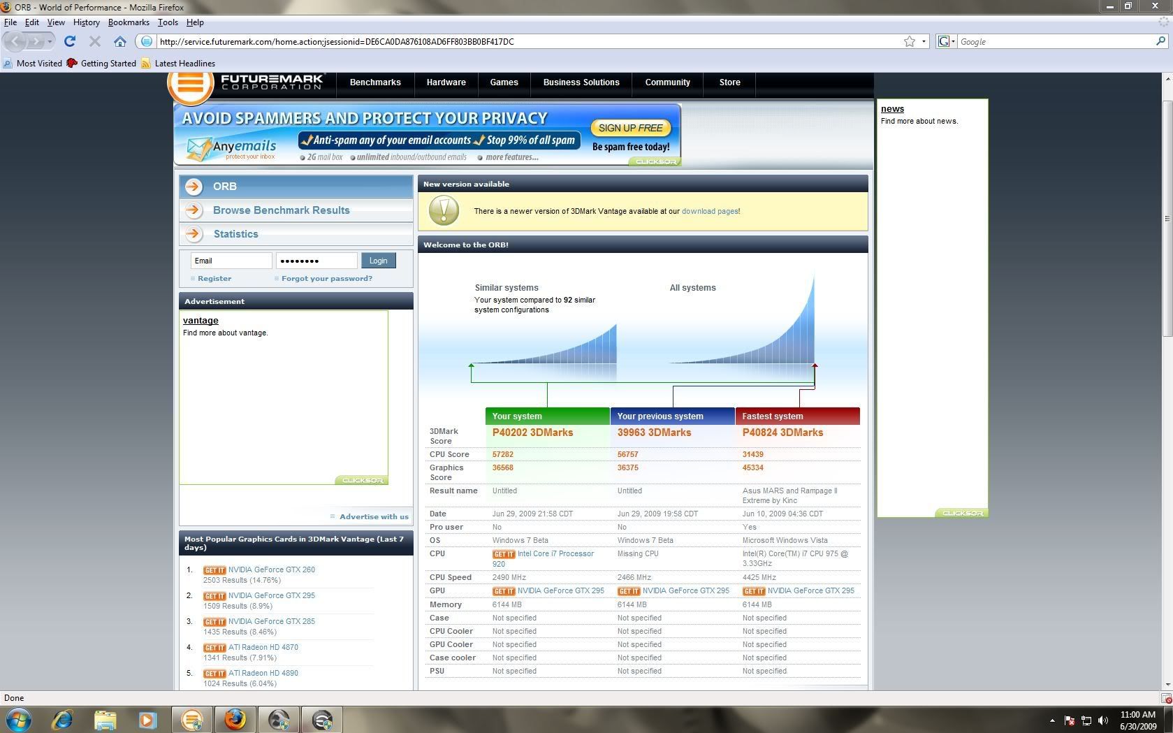Open the location bar history dropdown
Screen dimensions: 1173x733
coord(924,41)
